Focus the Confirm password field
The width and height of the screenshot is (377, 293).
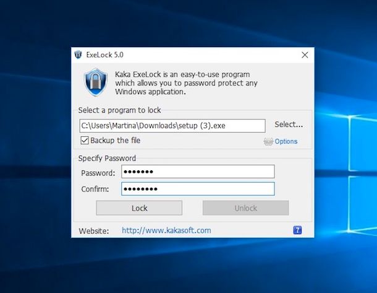click(198, 189)
